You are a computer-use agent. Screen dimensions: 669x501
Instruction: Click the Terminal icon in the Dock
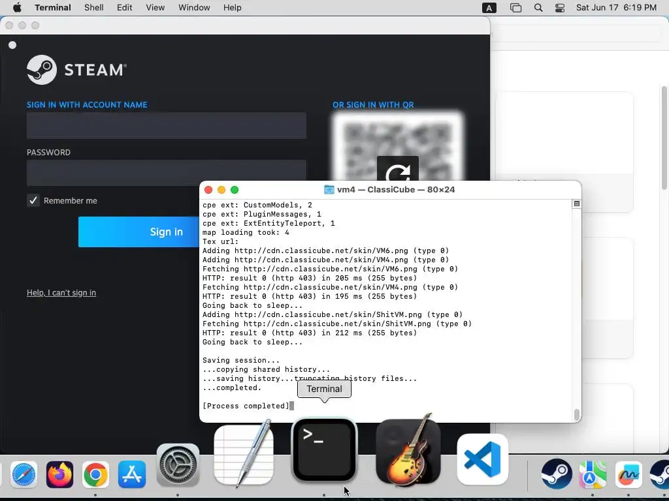pos(324,450)
